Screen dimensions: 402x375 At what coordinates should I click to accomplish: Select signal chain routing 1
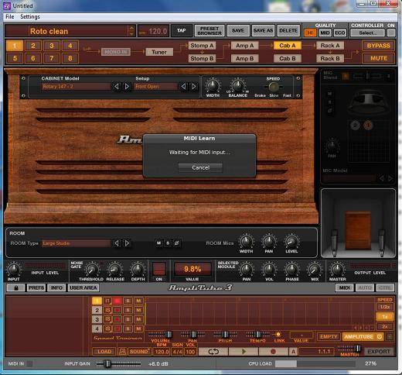click(x=15, y=46)
